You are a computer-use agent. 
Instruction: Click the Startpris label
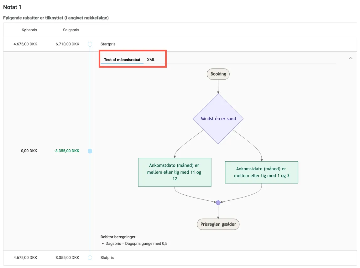pyautogui.click(x=108, y=44)
